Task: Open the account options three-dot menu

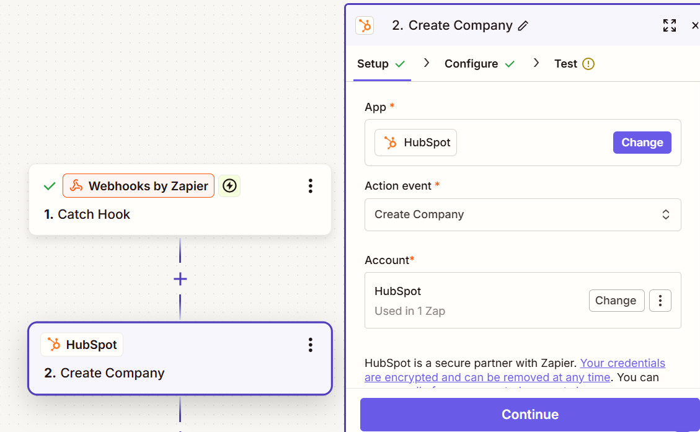Action: pos(660,301)
